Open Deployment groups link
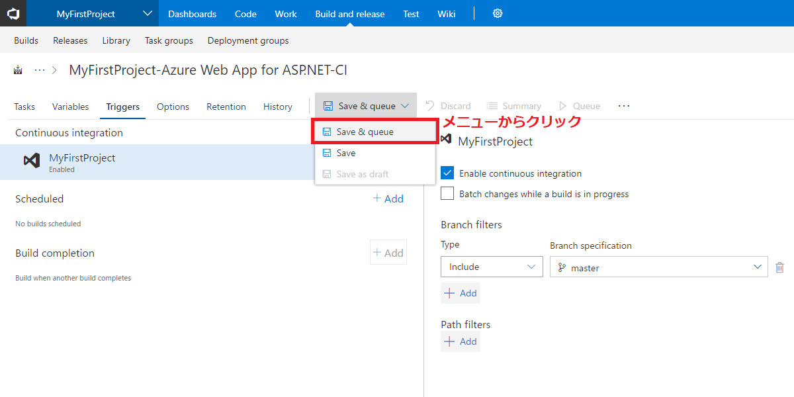 [x=248, y=40]
